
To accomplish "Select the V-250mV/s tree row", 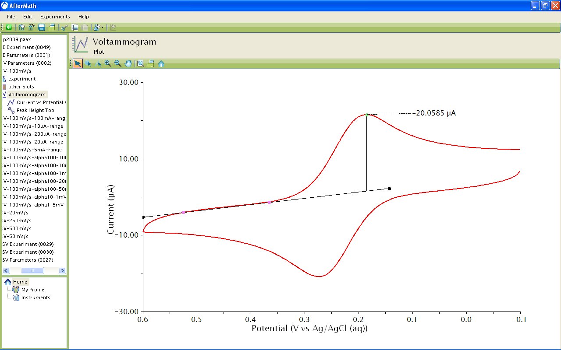I will coord(17,220).
